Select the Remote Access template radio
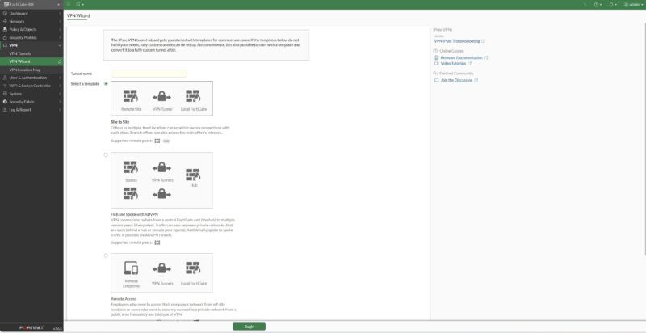Screen dimensions: 646x333 coord(106,255)
